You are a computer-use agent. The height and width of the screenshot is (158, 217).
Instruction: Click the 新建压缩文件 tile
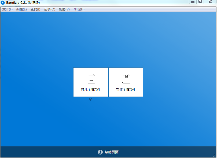[x=126, y=82]
